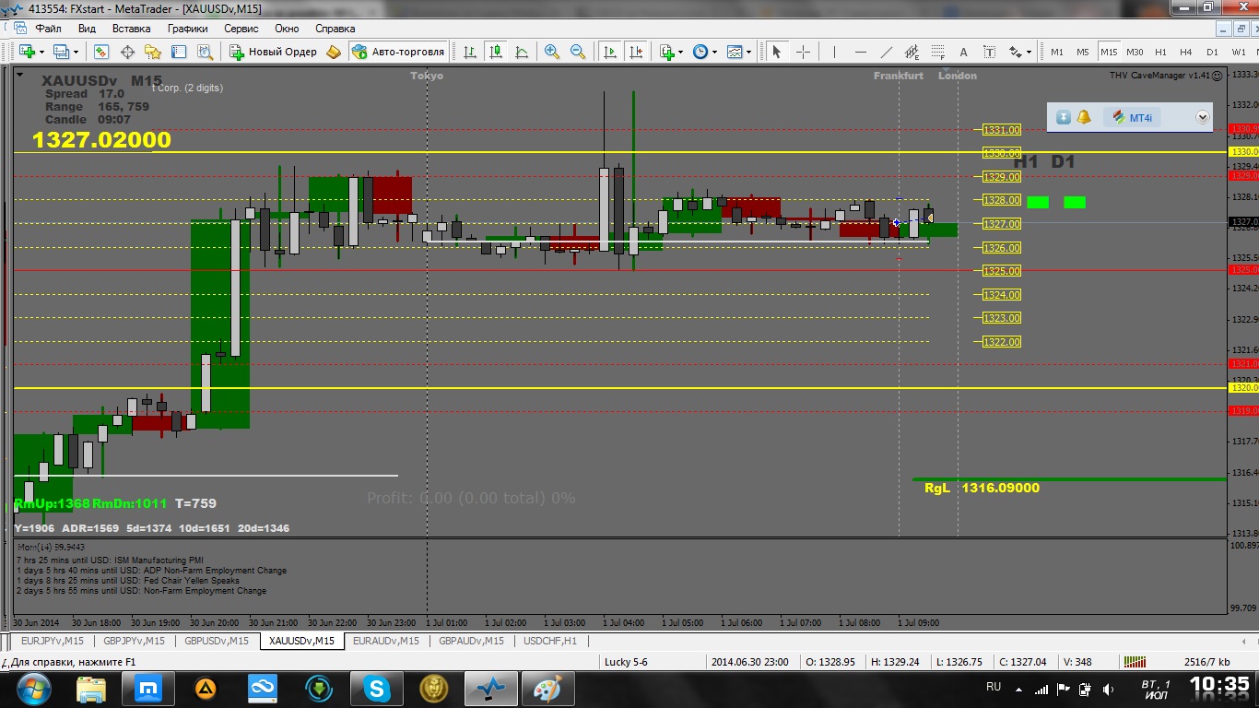The image size is (1259, 708).
Task: Click the 2516/7 kb traffic readout
Action: click(x=1206, y=662)
